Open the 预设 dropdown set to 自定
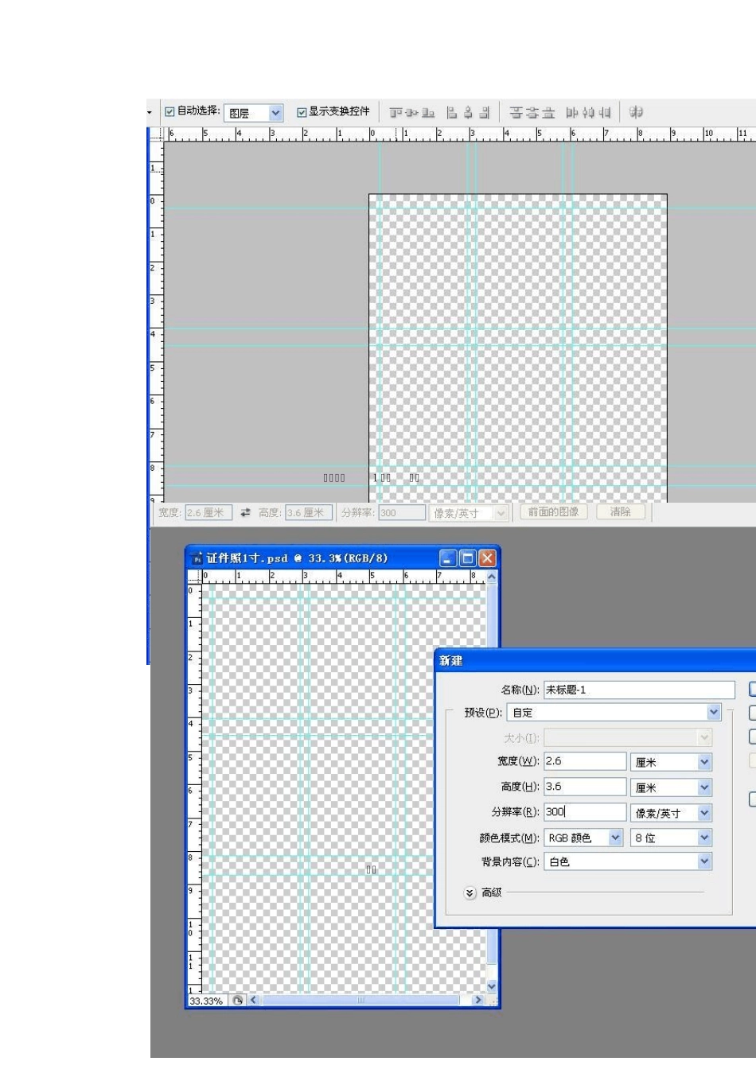 614,713
